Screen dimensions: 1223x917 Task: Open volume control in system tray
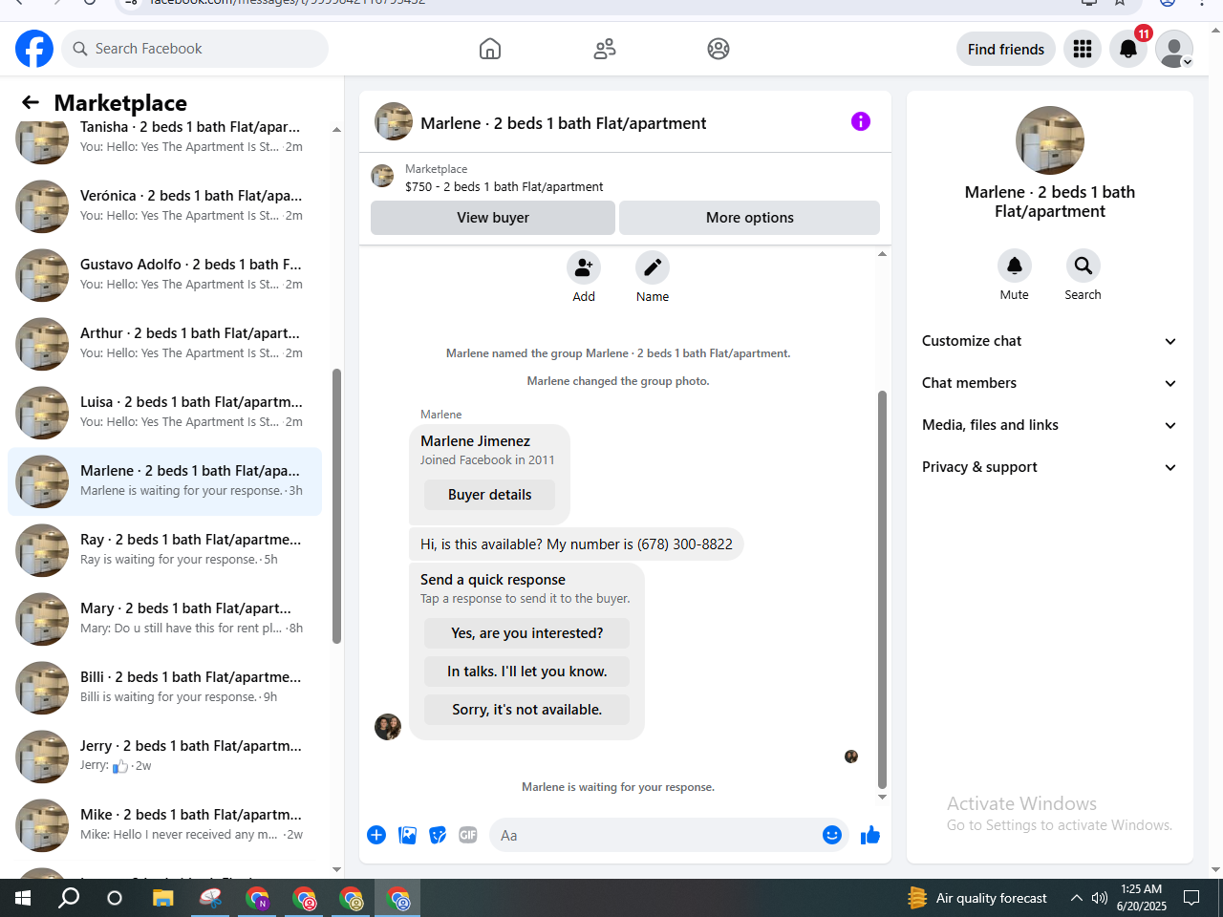click(1100, 898)
